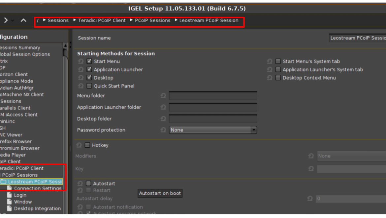Image resolution: width=386 pixels, height=218 pixels.
Task: Open Connection Settings in the tree
Action: (38, 188)
